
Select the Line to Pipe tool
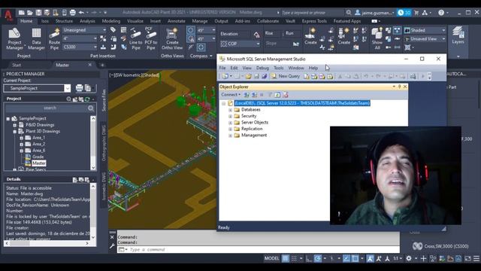click(x=135, y=39)
